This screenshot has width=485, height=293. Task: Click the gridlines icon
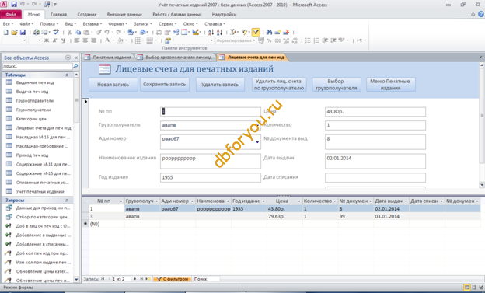138,40
